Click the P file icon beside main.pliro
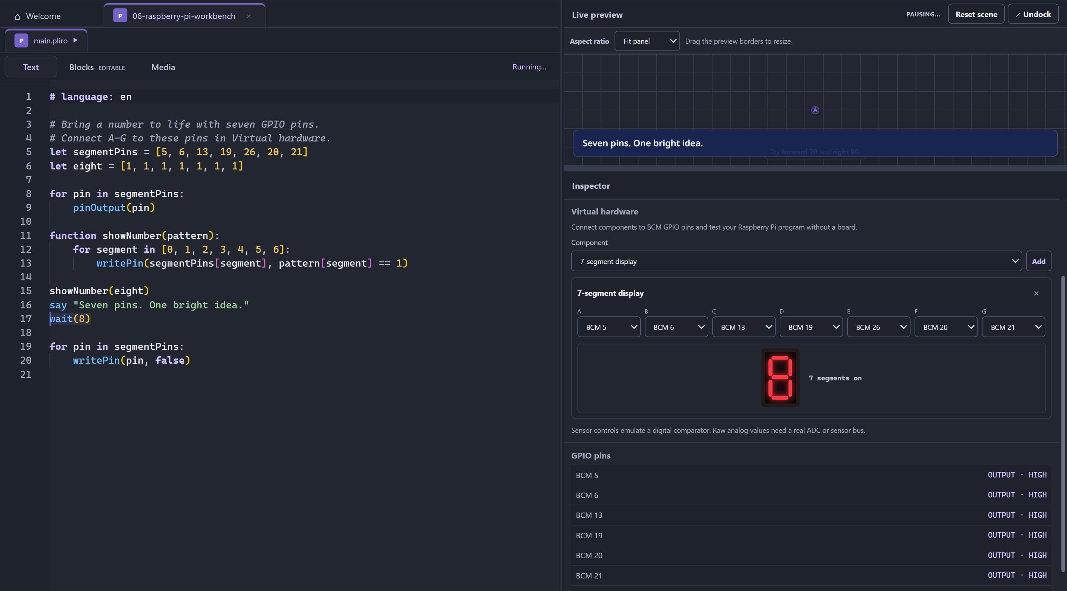1067x591 pixels. click(x=22, y=41)
